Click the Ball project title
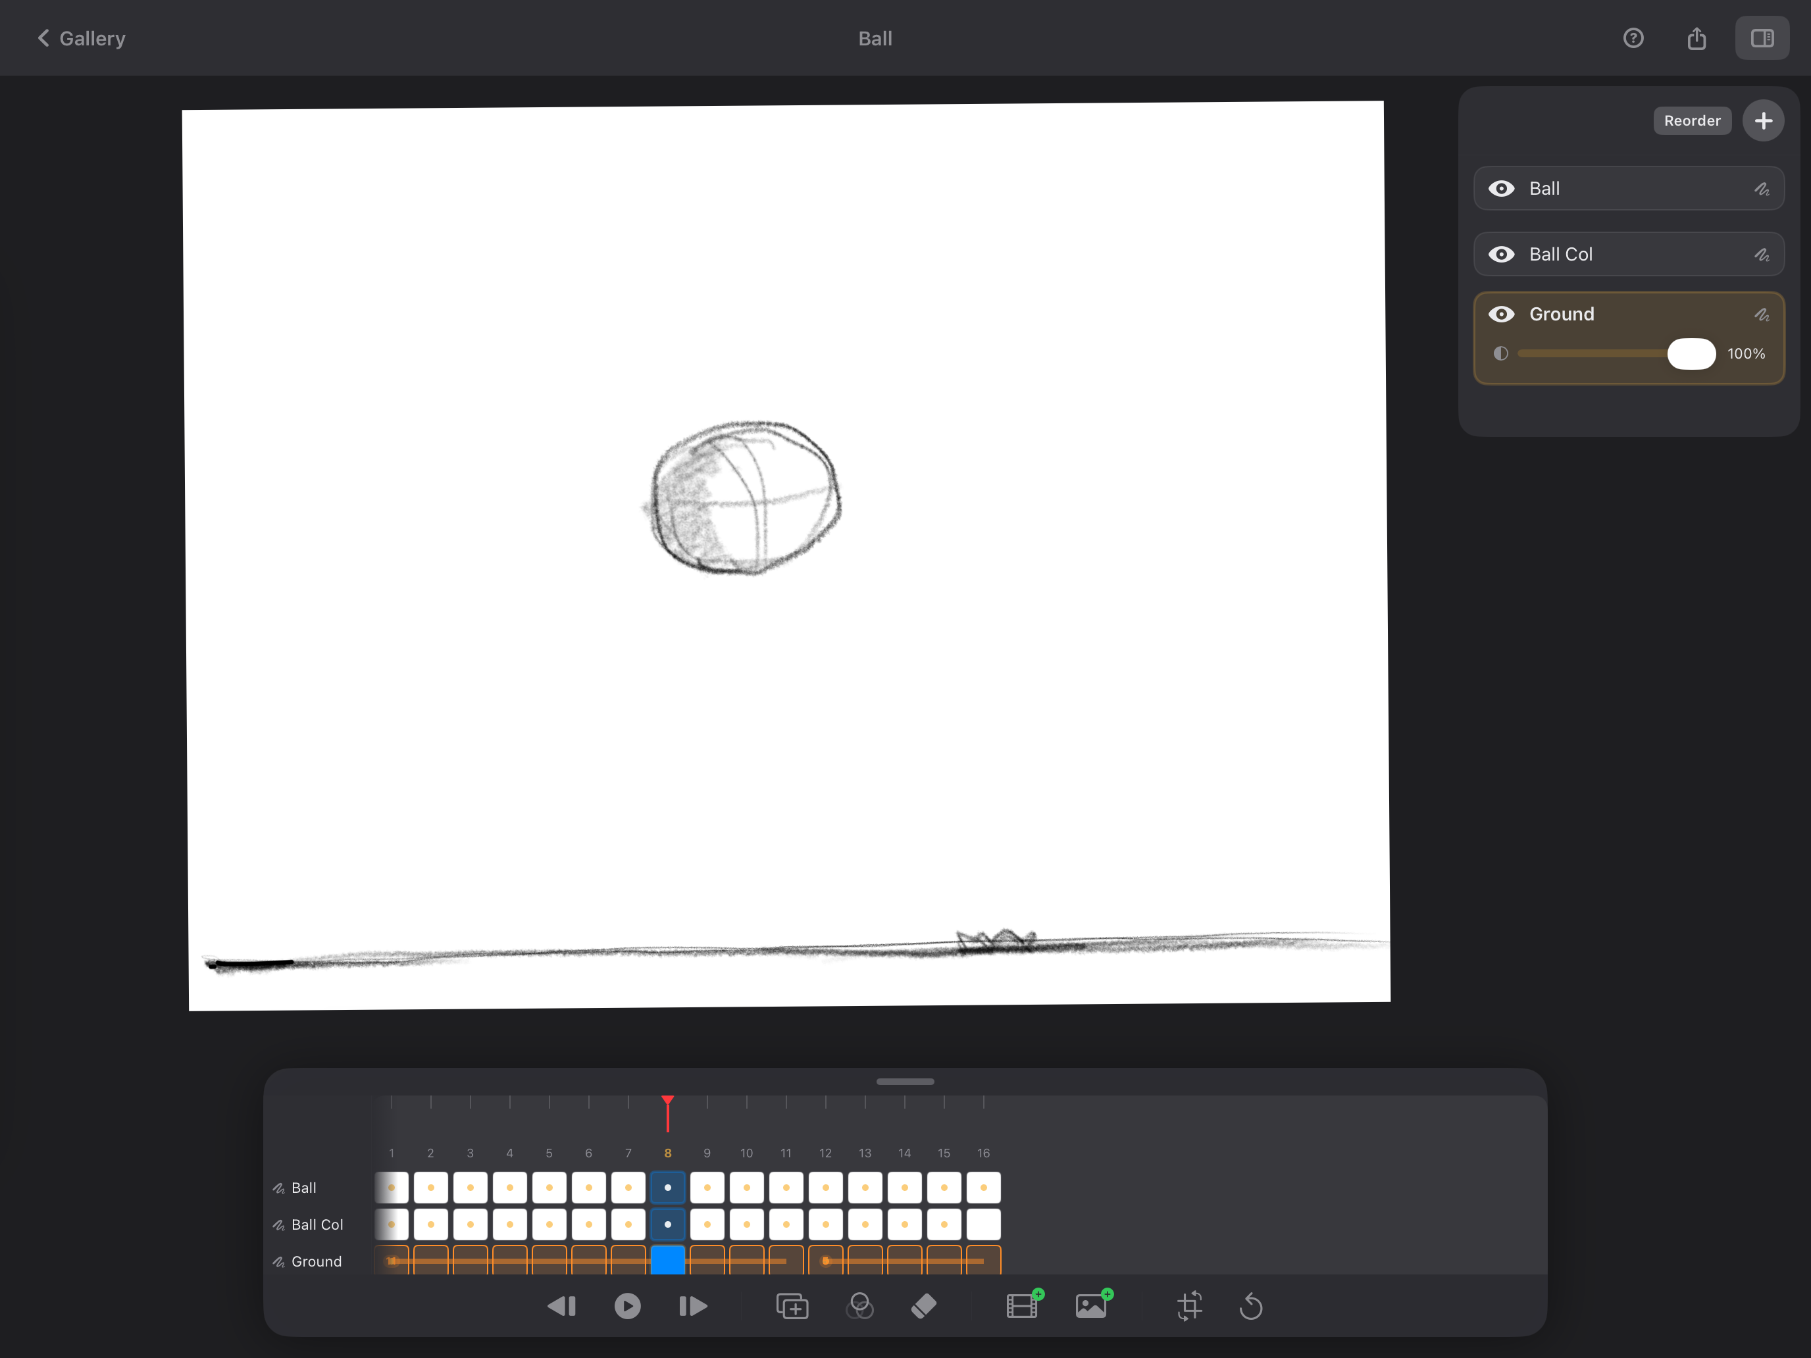Screen dimensions: 1811x1358 (x=875, y=38)
